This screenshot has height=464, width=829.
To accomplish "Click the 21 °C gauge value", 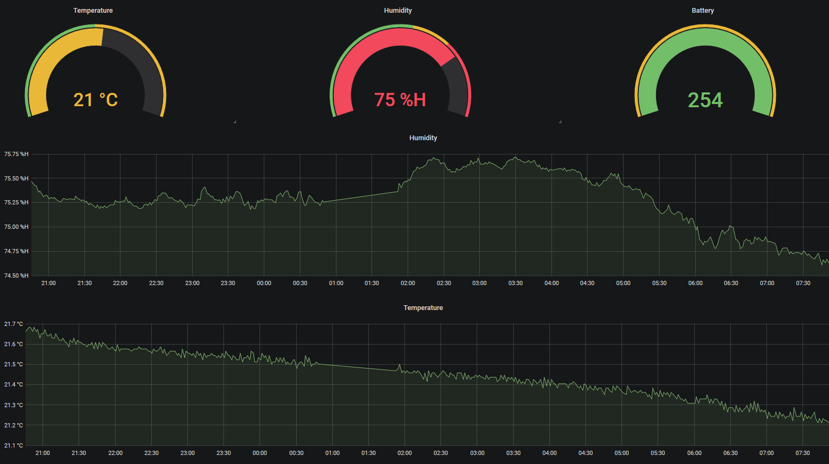I will pos(96,100).
